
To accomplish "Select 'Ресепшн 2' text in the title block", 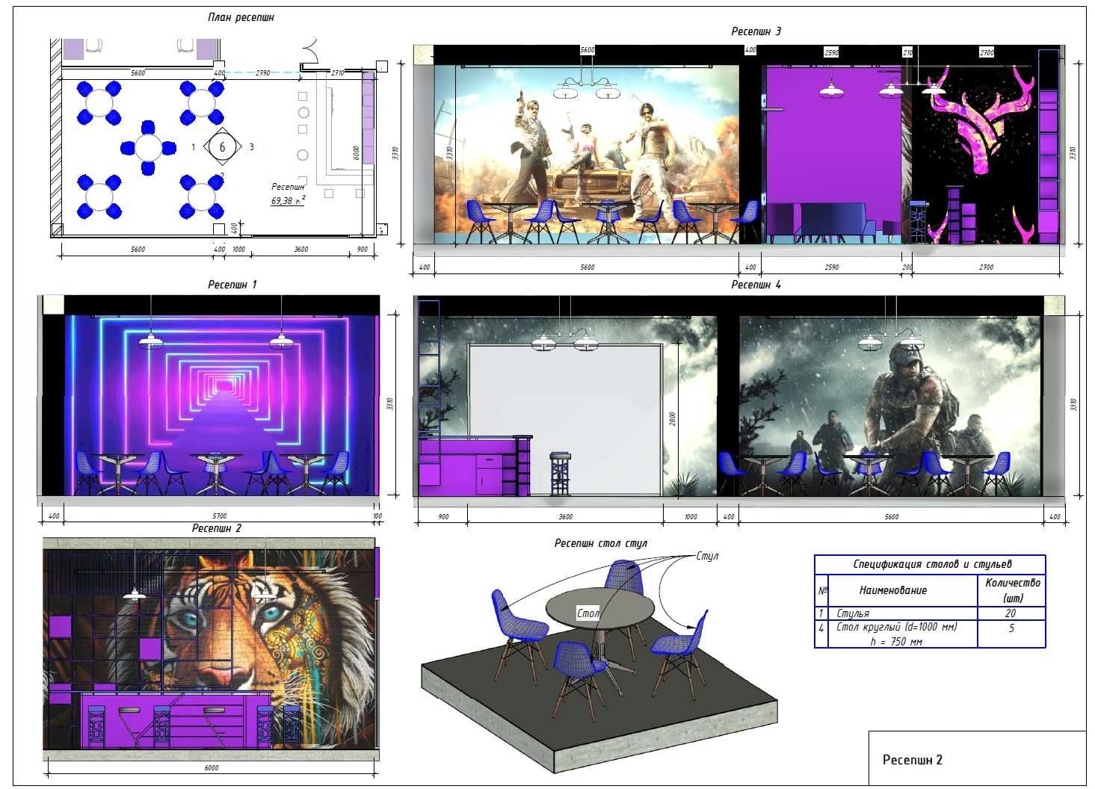I will coord(912,760).
